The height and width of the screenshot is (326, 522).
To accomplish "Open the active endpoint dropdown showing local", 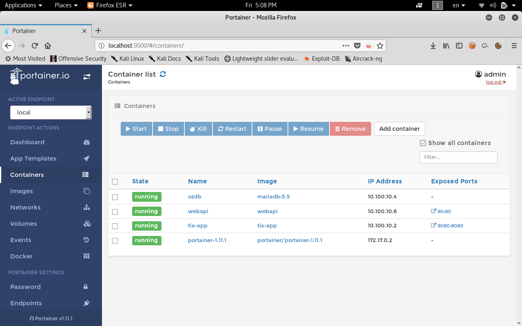I will pos(51,112).
